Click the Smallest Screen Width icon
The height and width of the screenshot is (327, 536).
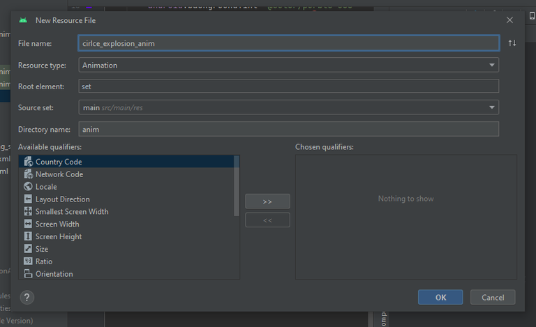click(28, 211)
